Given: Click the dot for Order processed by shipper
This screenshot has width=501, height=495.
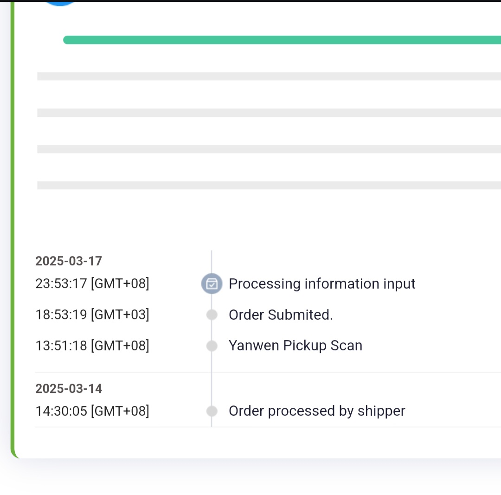Looking at the screenshot, I should (212, 411).
